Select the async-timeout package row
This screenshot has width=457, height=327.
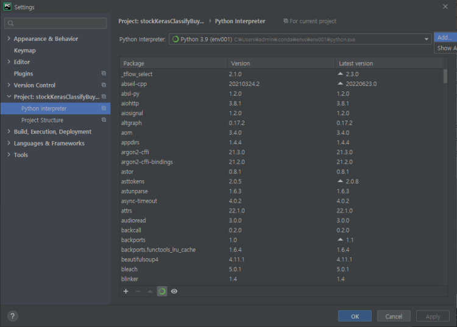click(282, 201)
